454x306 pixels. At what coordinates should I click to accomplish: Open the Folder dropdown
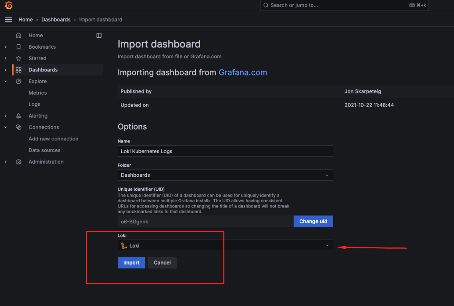click(225, 175)
